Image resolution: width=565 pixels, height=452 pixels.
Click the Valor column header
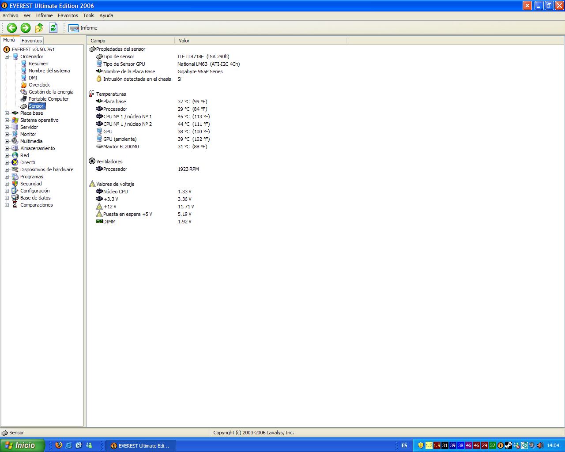pyautogui.click(x=260, y=41)
